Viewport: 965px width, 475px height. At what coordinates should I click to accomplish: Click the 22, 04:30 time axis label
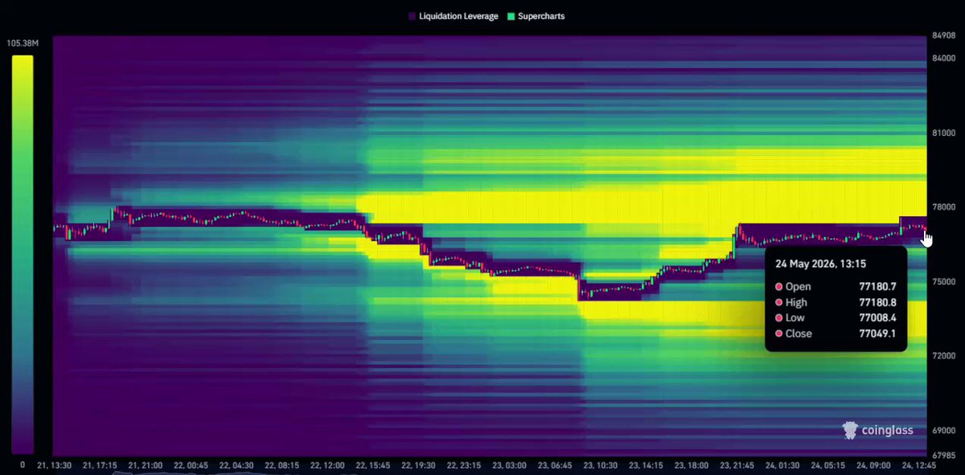click(x=237, y=465)
